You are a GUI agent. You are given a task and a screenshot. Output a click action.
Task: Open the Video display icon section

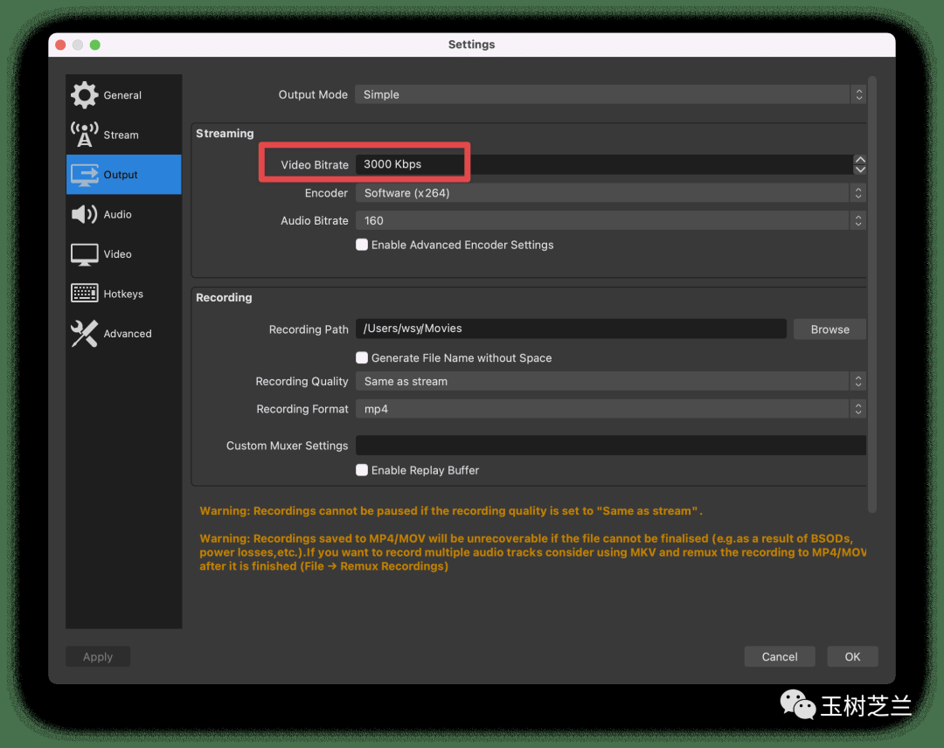click(85, 254)
